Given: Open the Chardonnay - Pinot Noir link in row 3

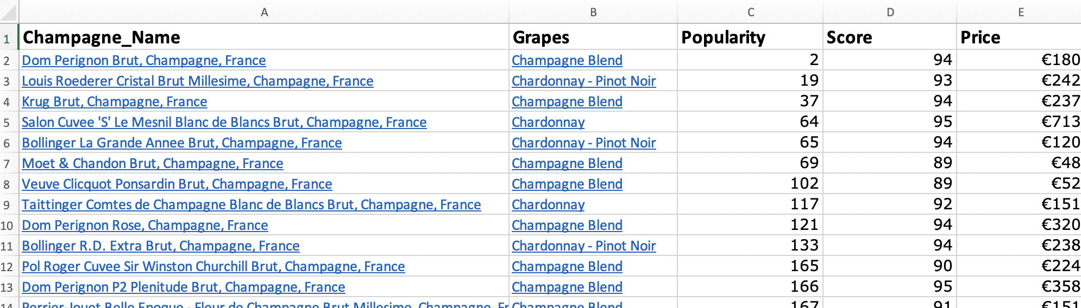Looking at the screenshot, I should point(583,81).
